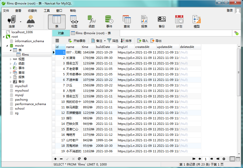243x168 pixels.
Task: Switch to form view mode
Action: (x=238, y=159)
